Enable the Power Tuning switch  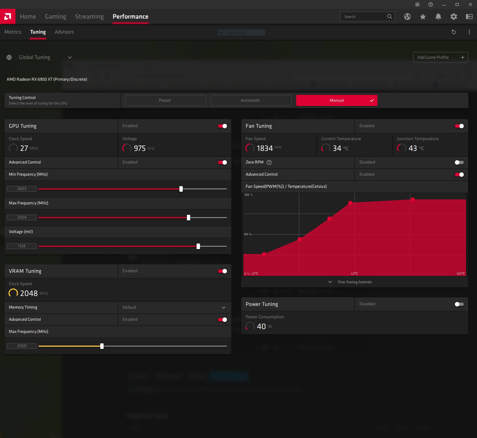tap(459, 304)
